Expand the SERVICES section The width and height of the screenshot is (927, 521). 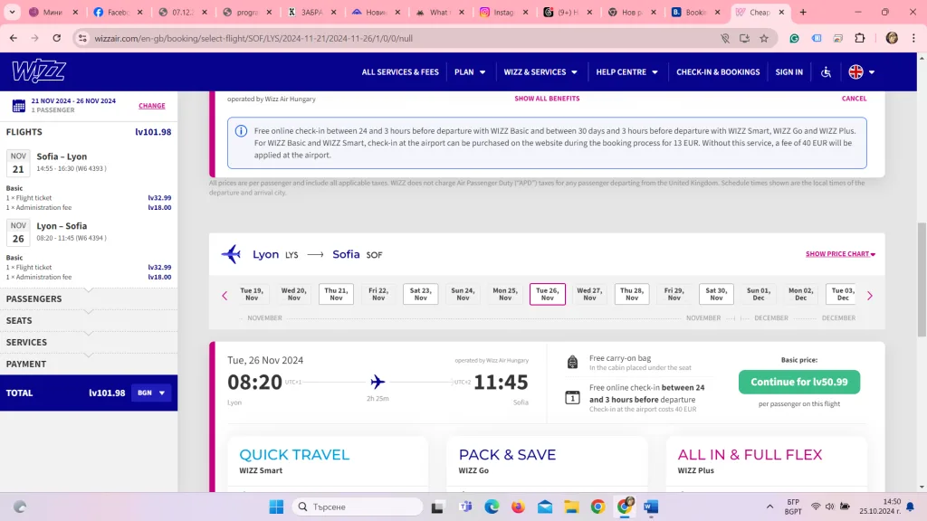[89, 343]
